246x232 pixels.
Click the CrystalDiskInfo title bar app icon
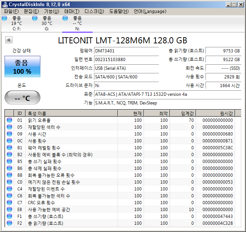click(x=4, y=4)
